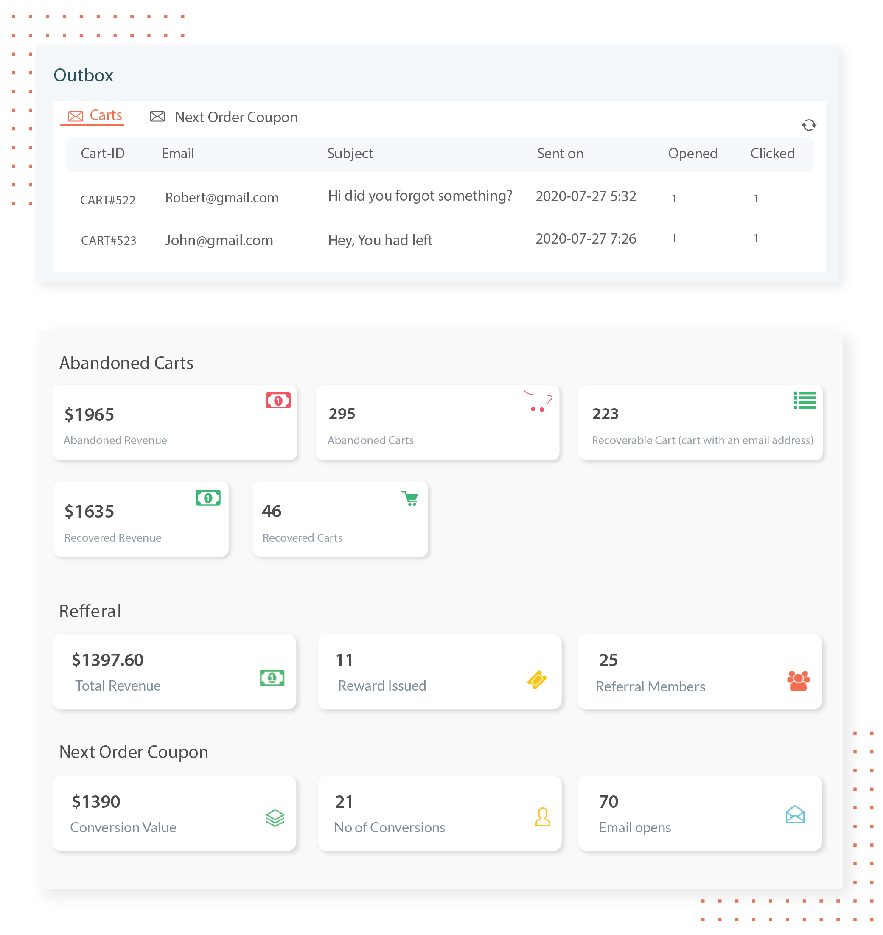This screenshot has height=935, width=883.
Task: Open the subject "Hey, You had left"
Action: 380,241
